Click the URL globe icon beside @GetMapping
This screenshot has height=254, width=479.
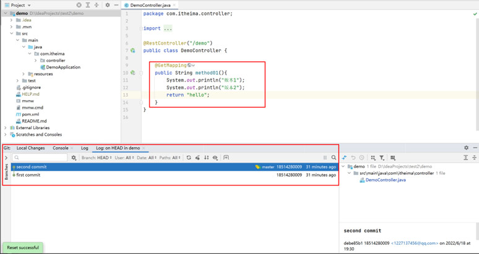point(189,66)
